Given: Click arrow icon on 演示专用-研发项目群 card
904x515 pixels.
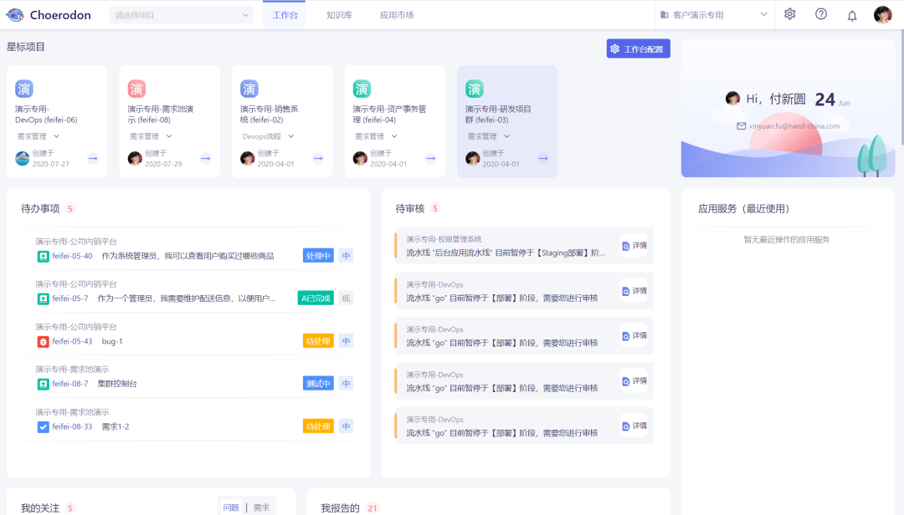Looking at the screenshot, I should [x=543, y=158].
